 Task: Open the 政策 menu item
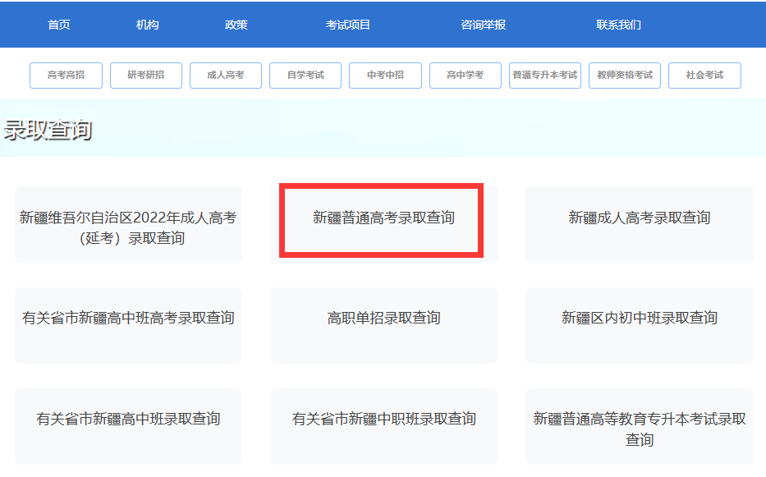coord(236,24)
